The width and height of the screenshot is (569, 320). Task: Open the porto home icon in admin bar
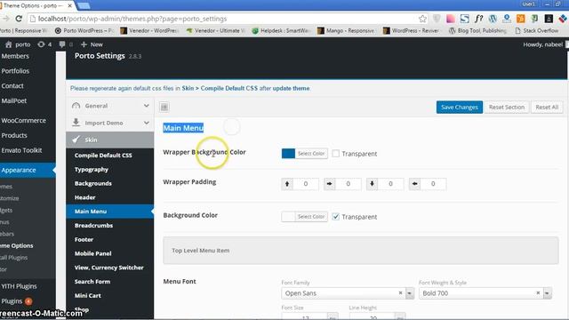8,44
